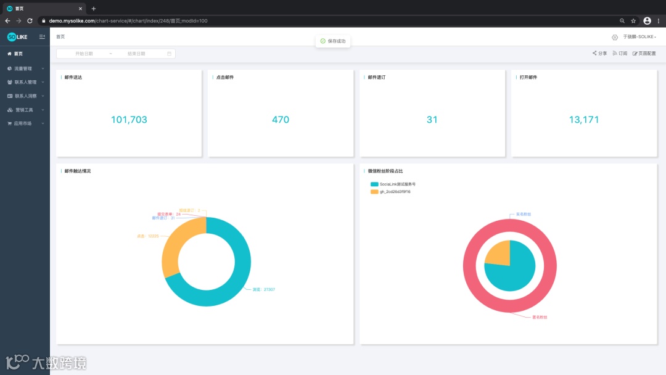Open the 于晓麟-SOLIKE account dropdown
666x375 pixels.
coord(639,37)
